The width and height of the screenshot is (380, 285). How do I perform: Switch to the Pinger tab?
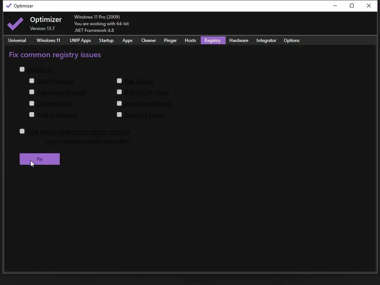(170, 40)
